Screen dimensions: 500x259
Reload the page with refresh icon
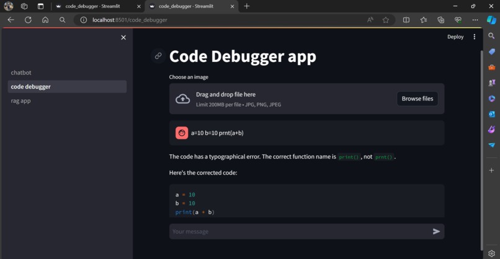pos(28,20)
